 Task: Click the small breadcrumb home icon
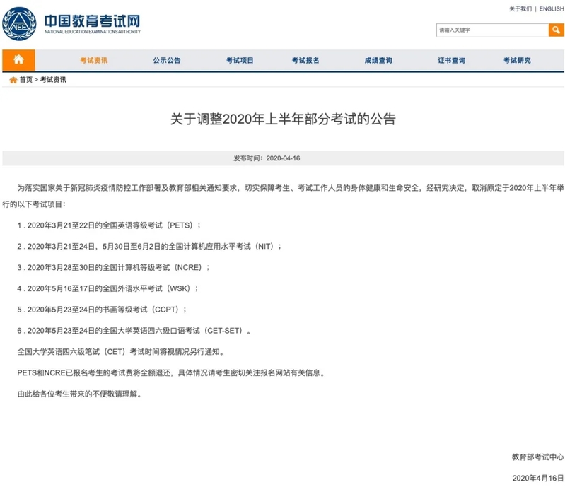point(13,80)
